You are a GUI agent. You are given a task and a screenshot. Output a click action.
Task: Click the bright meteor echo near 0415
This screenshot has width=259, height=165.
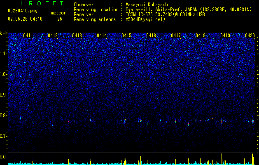125,121
